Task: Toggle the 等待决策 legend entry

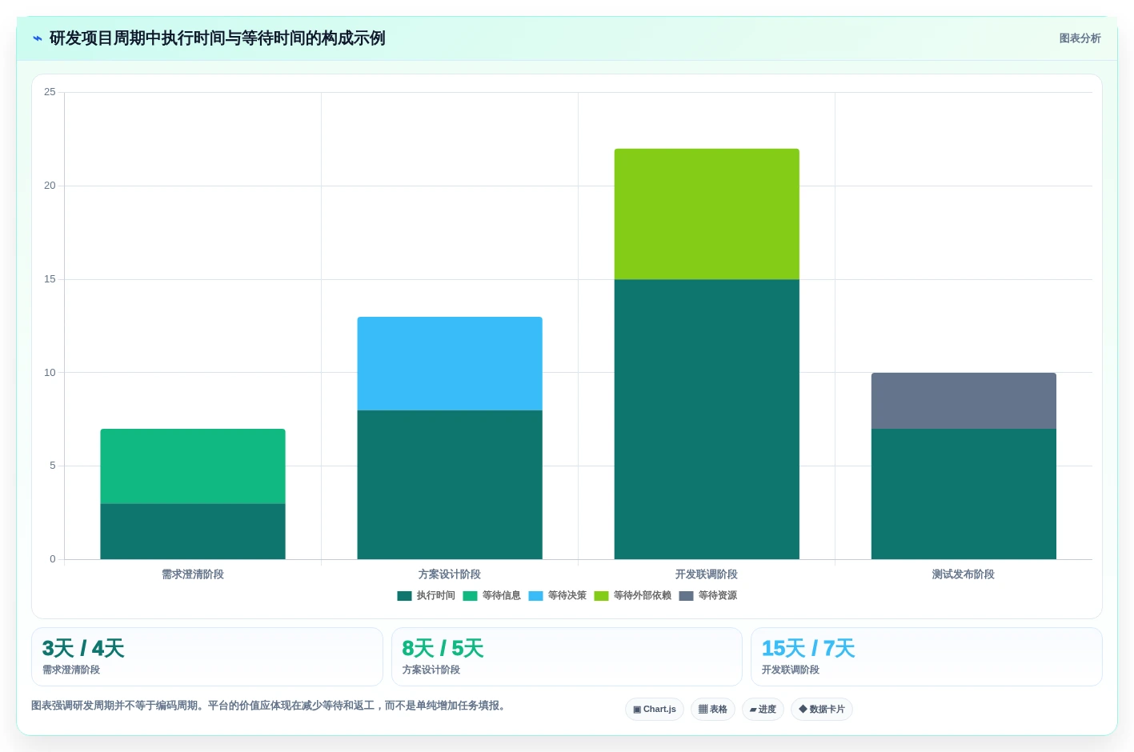Action: click(558, 595)
